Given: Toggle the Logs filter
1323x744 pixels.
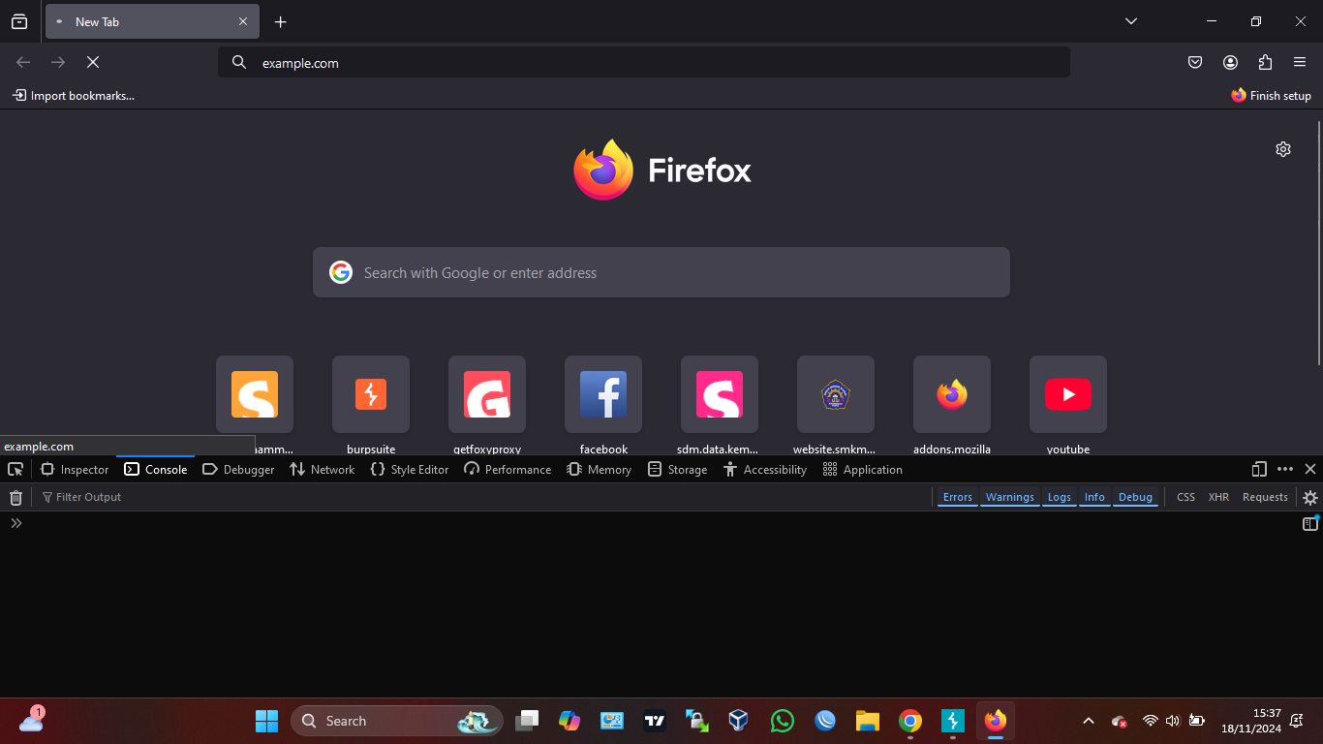Looking at the screenshot, I should (x=1060, y=497).
